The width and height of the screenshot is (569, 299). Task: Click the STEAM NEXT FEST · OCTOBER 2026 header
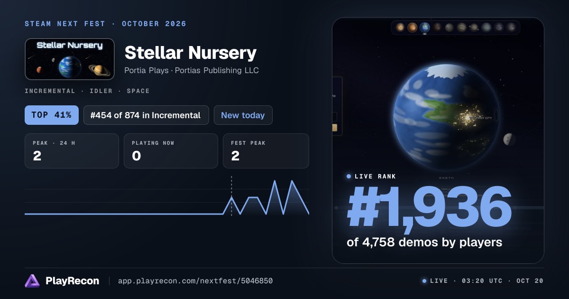pyautogui.click(x=106, y=24)
